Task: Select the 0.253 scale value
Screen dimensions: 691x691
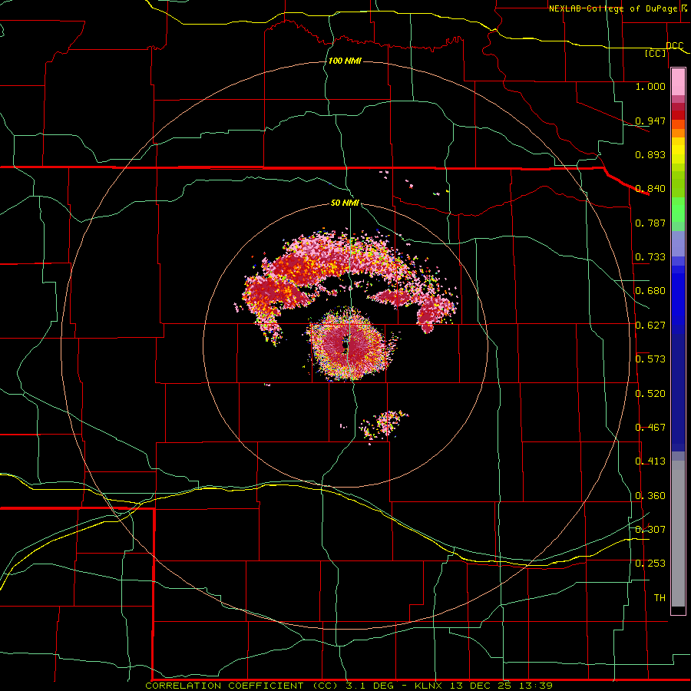Action: click(650, 564)
